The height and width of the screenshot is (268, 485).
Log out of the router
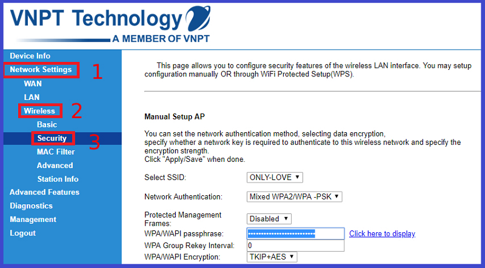pos(22,233)
